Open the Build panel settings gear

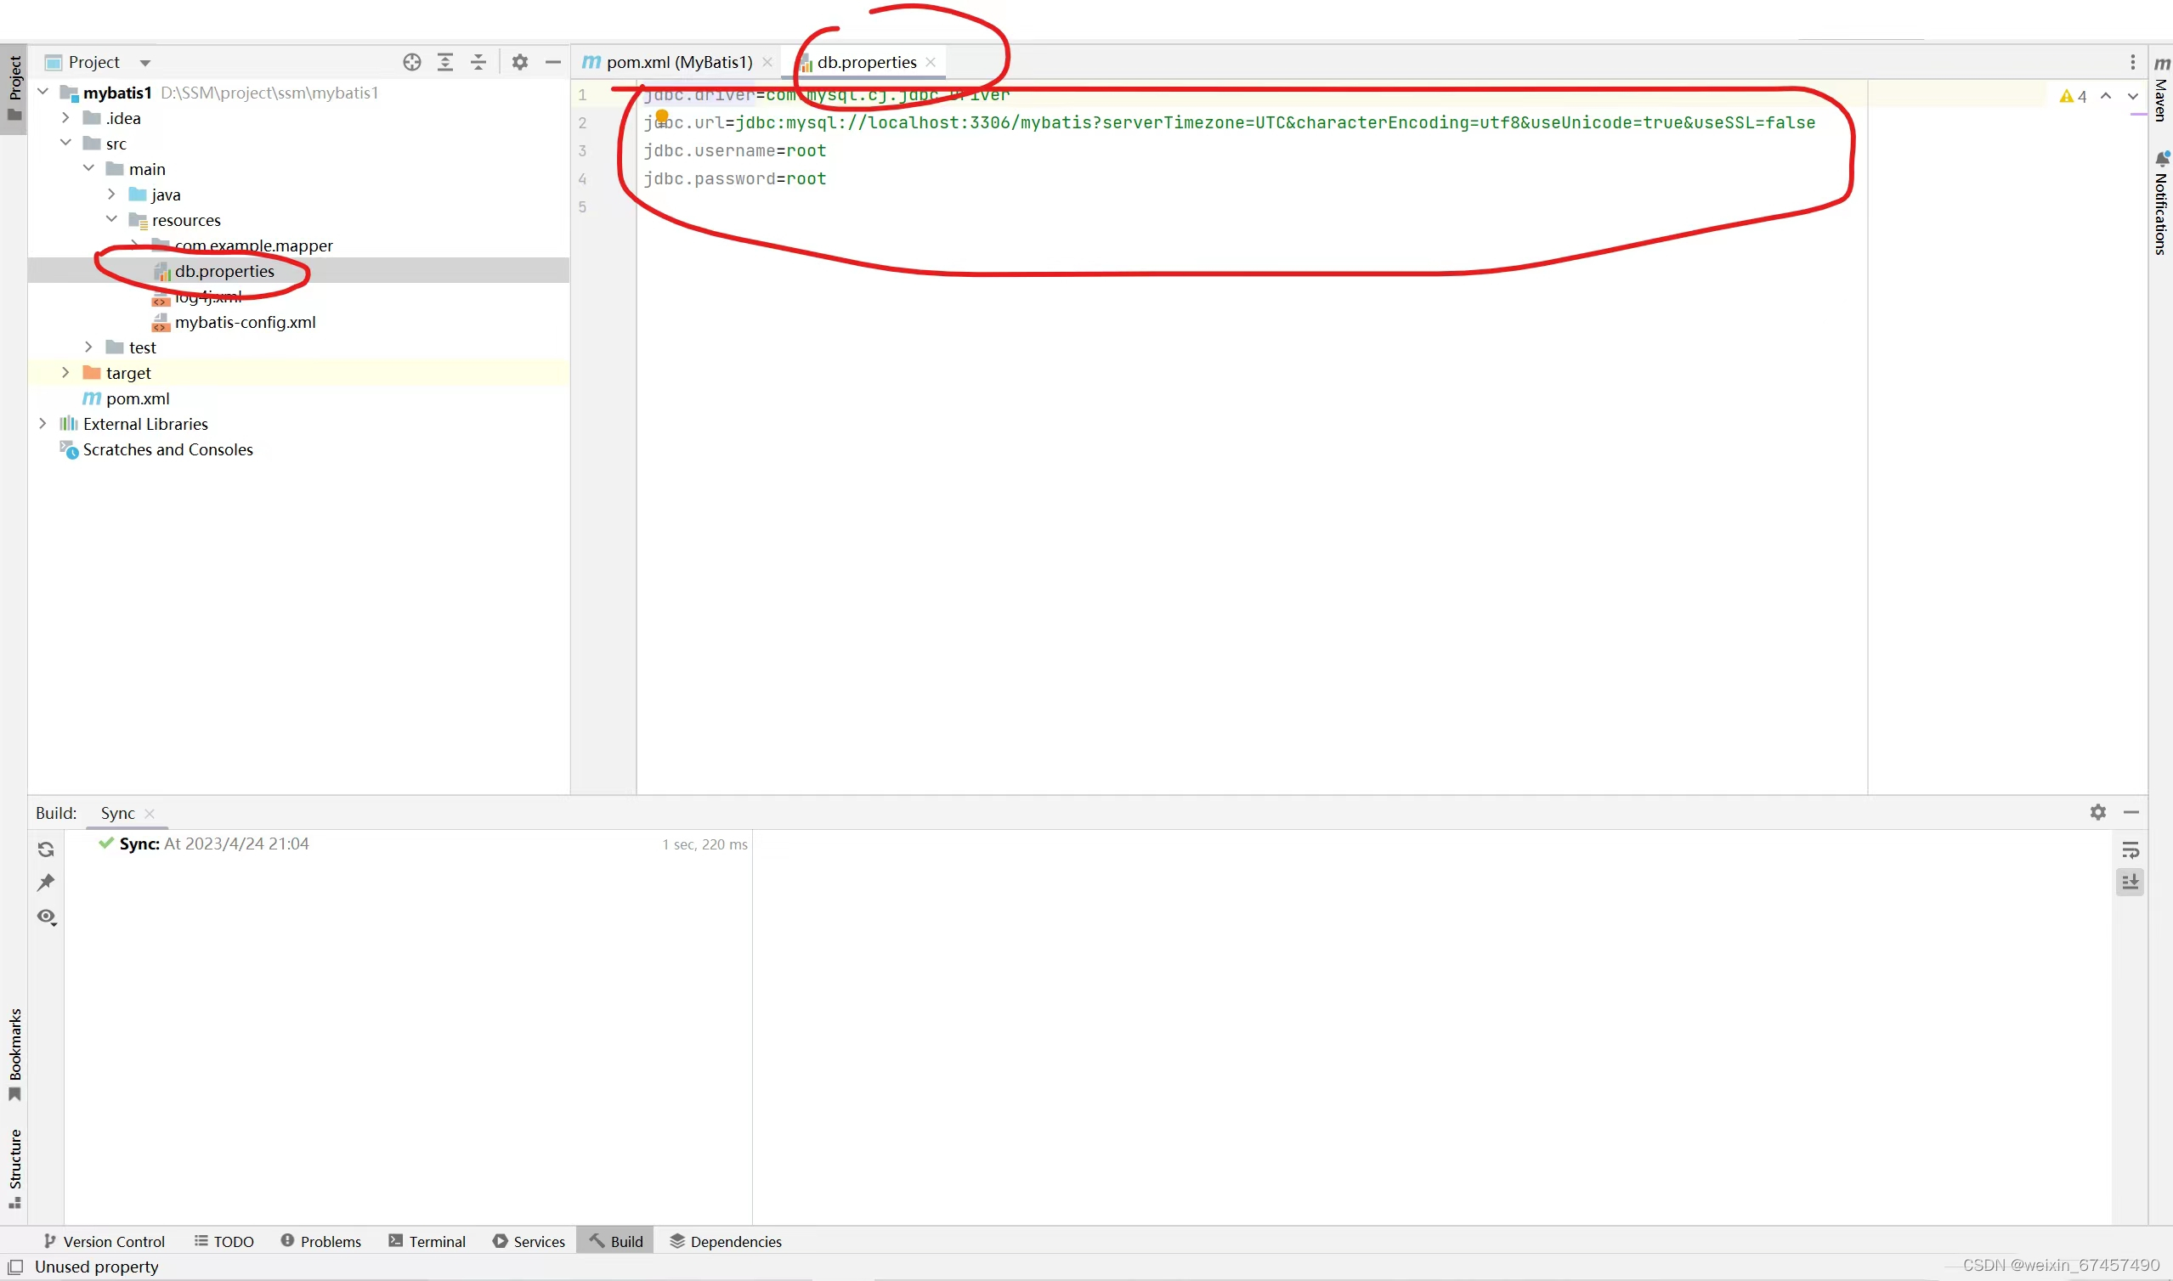[x=2098, y=812]
